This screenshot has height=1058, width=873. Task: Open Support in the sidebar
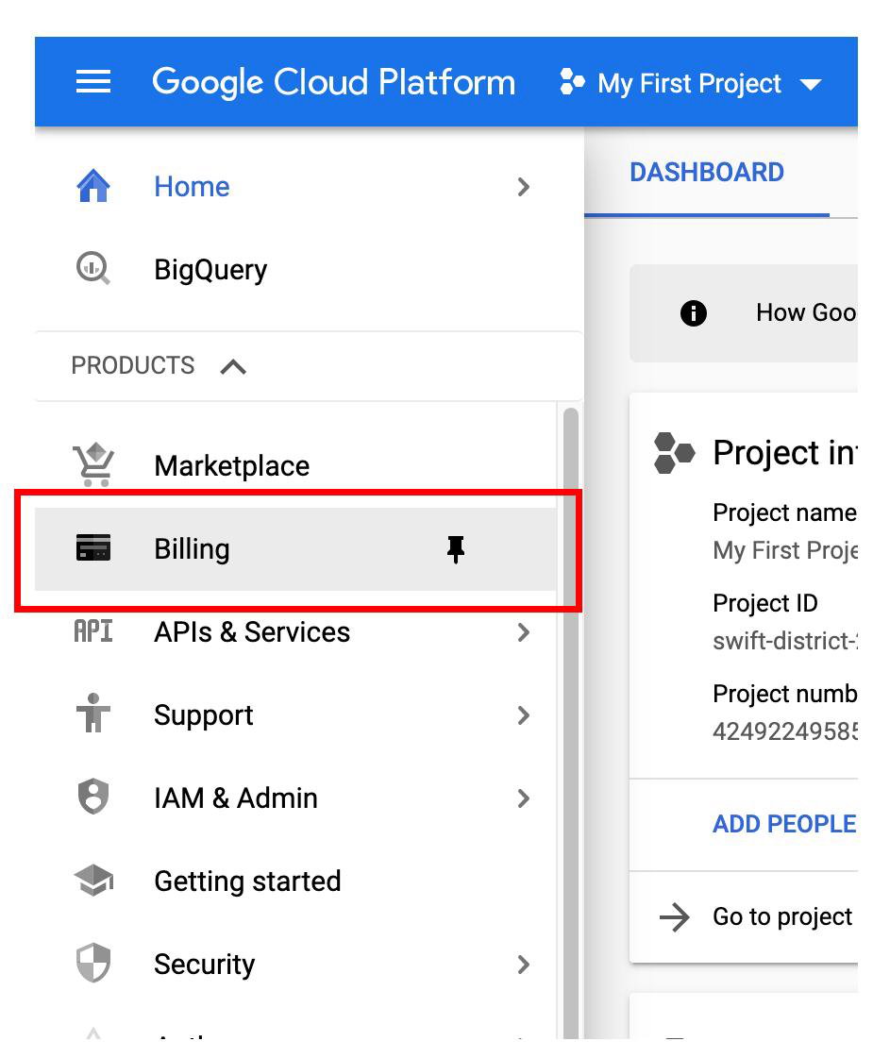click(203, 716)
